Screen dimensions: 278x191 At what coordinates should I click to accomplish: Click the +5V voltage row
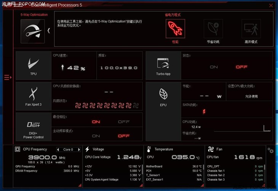click(113, 171)
